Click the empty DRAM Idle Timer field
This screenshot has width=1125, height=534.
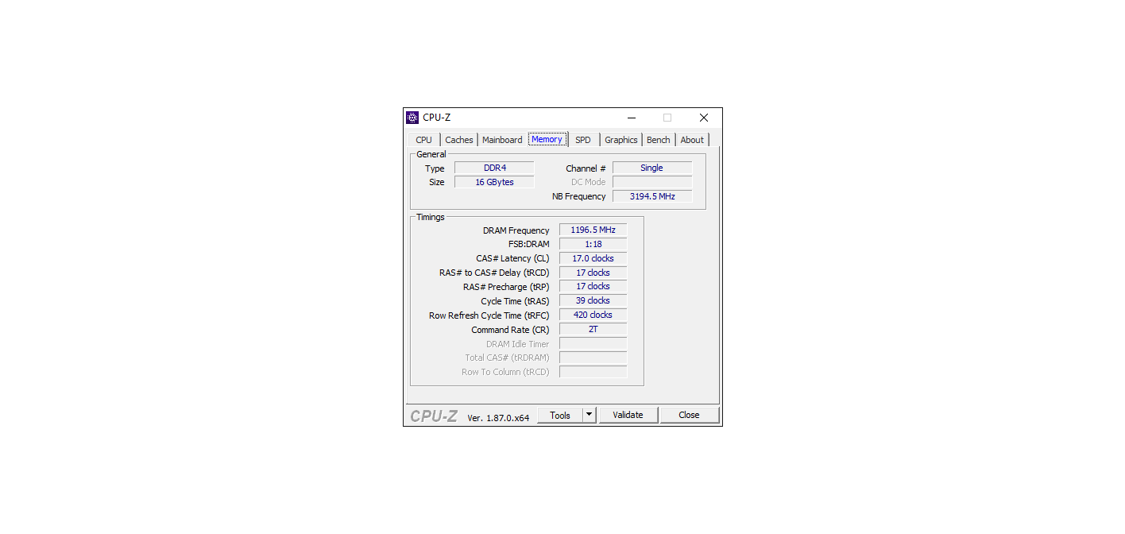pyautogui.click(x=593, y=343)
